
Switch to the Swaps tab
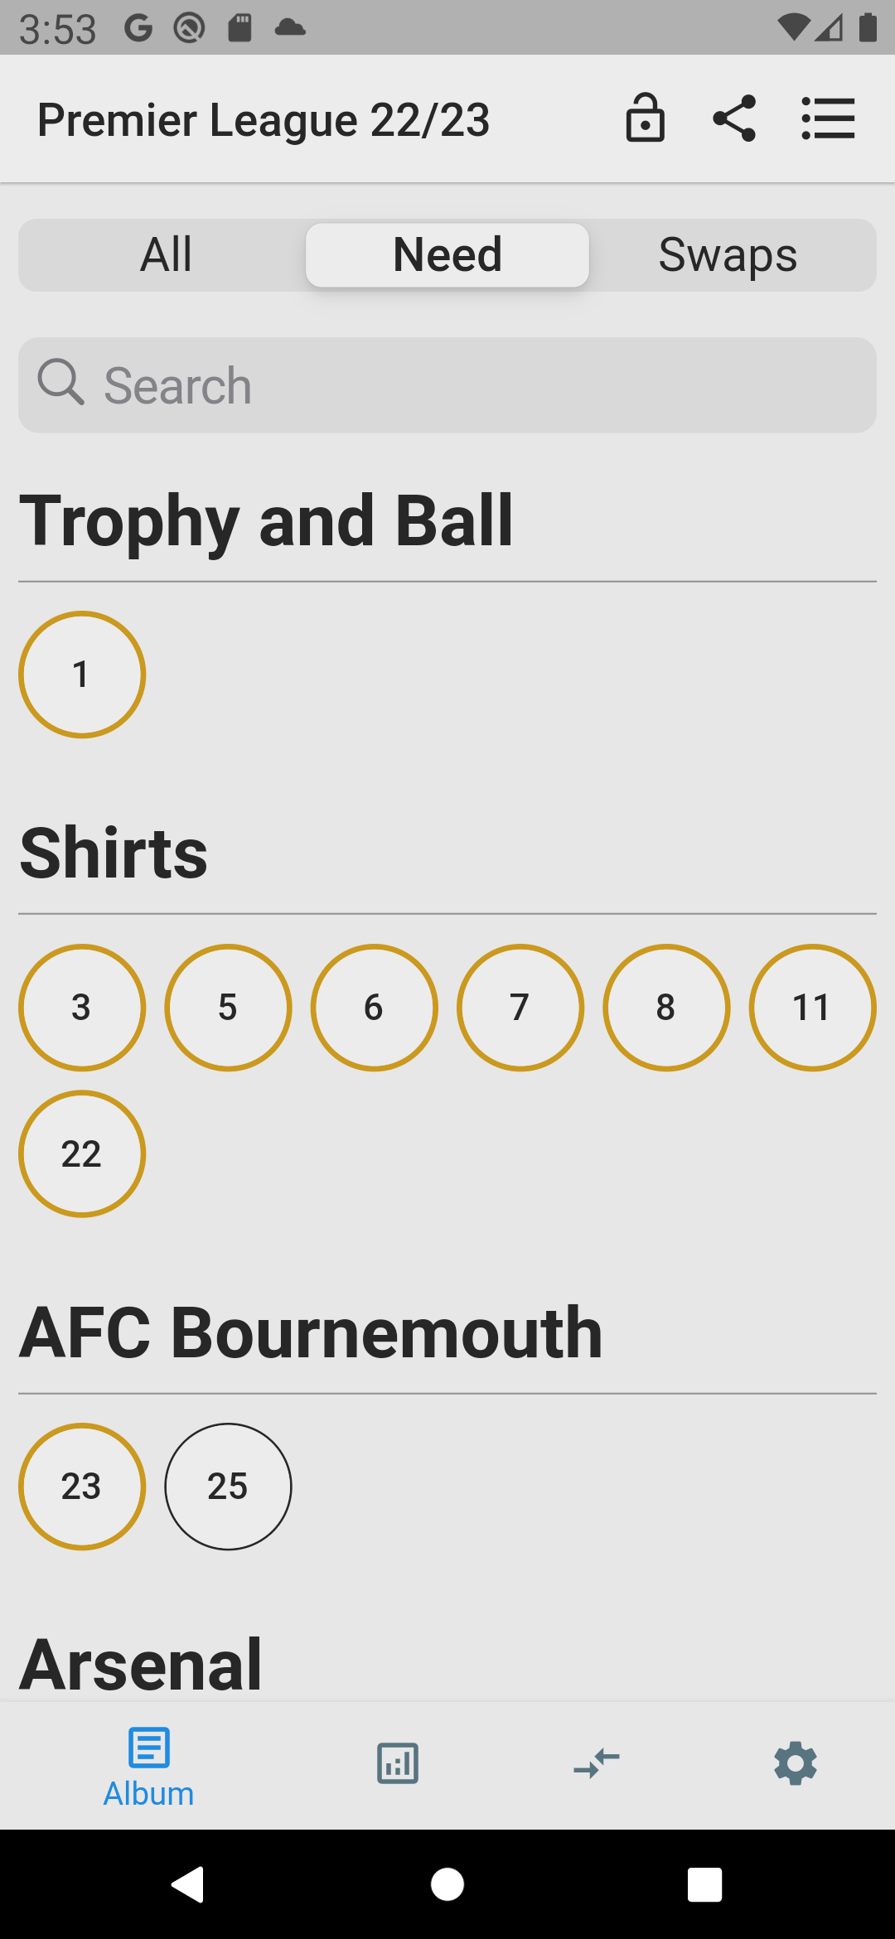(x=728, y=254)
